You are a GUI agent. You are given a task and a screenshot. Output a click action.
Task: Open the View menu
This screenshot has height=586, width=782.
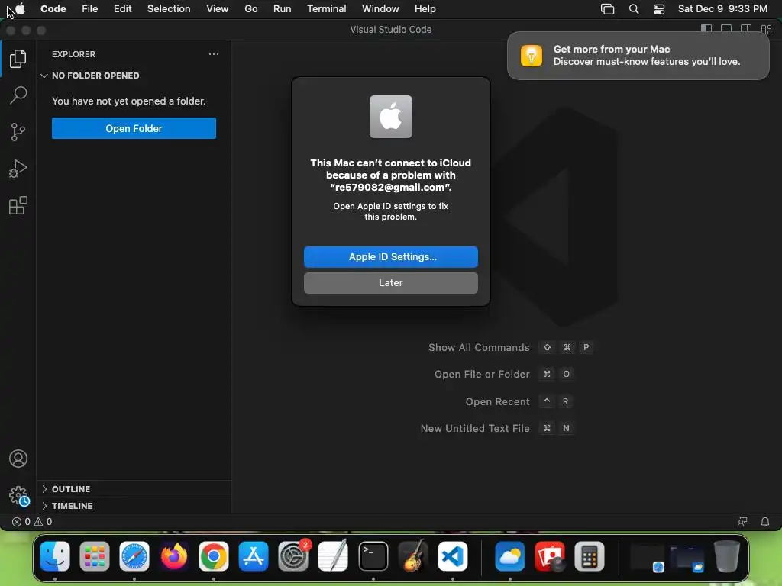coord(218,8)
